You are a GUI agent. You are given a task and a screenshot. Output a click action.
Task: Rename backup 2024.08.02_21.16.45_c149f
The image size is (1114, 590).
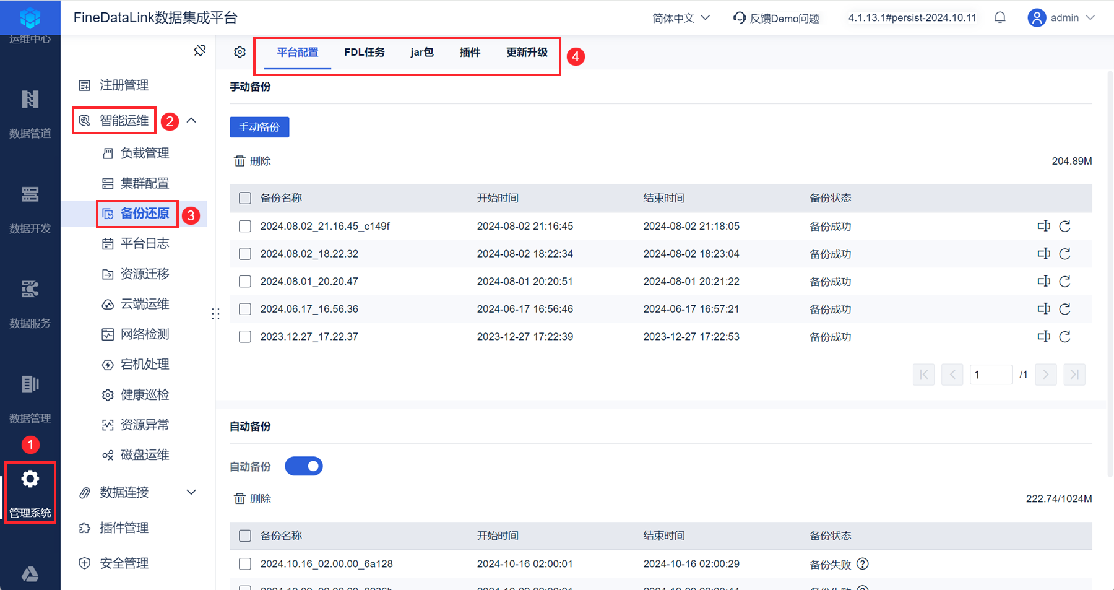click(x=1044, y=226)
